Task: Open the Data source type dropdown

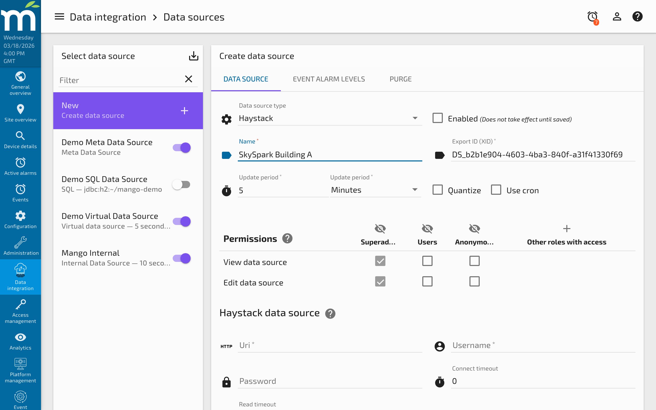Action: pos(414,118)
